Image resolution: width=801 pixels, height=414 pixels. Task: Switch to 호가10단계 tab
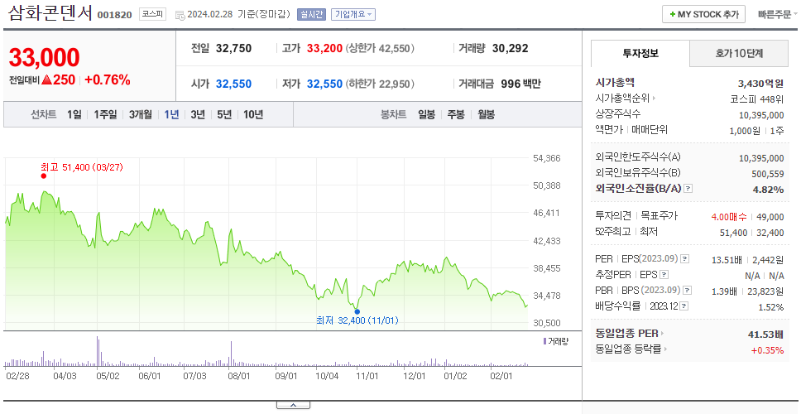[739, 53]
